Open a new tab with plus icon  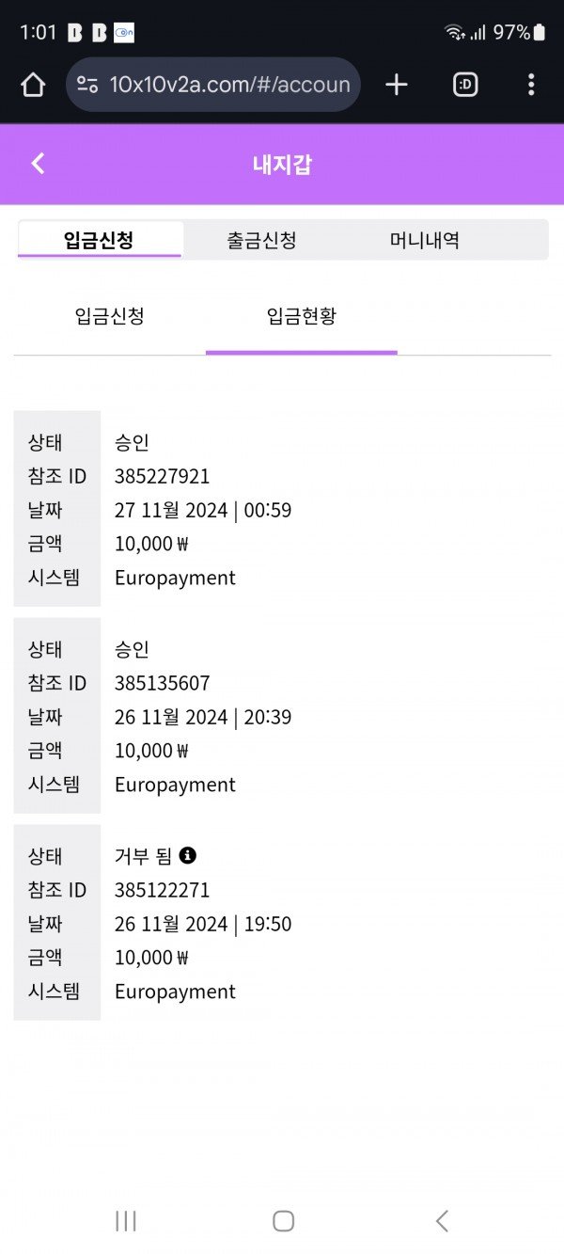click(397, 86)
